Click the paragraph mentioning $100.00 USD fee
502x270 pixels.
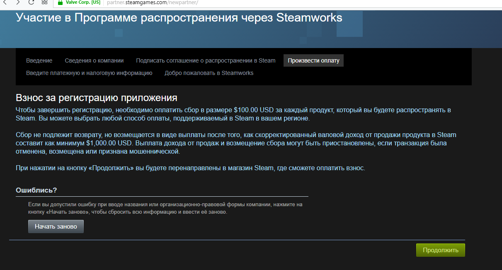(x=233, y=114)
